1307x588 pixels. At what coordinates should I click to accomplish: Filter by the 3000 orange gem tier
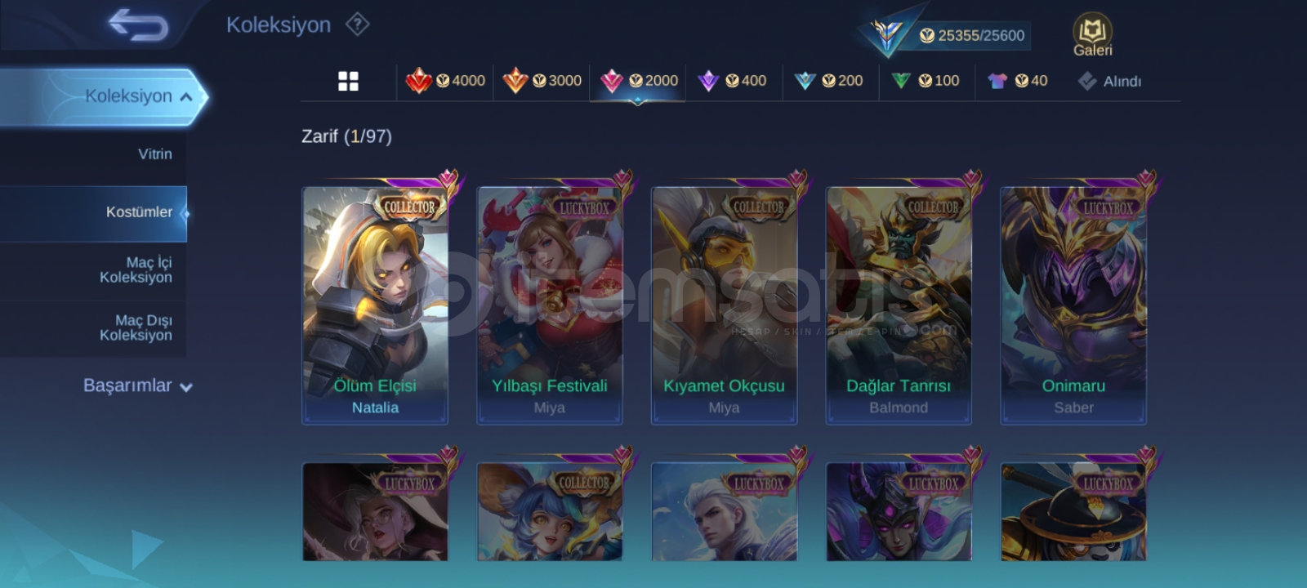pos(542,81)
